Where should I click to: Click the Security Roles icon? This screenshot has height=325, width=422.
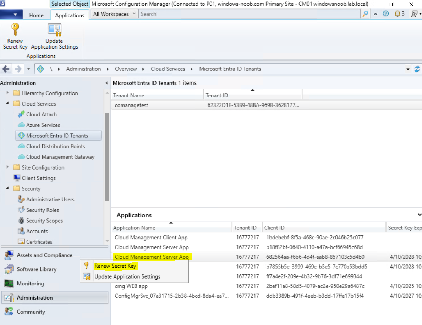21,210
